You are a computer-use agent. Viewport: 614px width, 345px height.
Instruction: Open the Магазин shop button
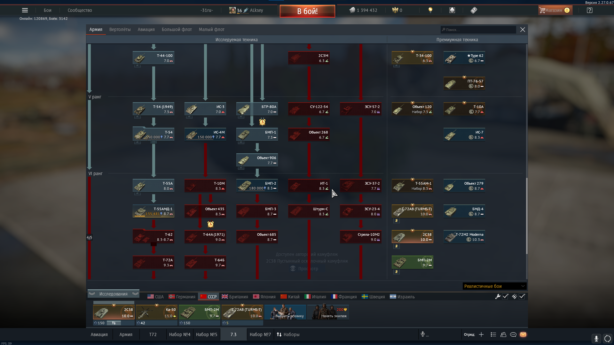[555, 10]
